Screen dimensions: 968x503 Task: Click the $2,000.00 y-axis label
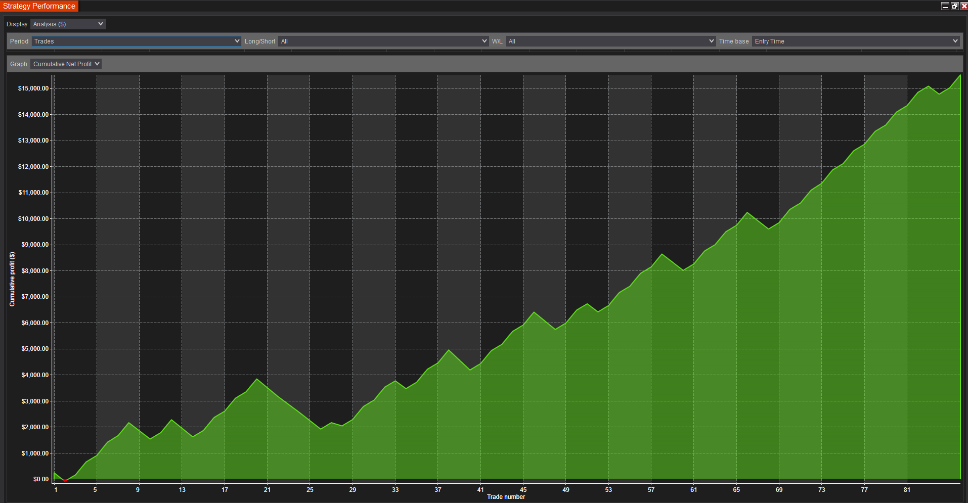tap(35, 427)
